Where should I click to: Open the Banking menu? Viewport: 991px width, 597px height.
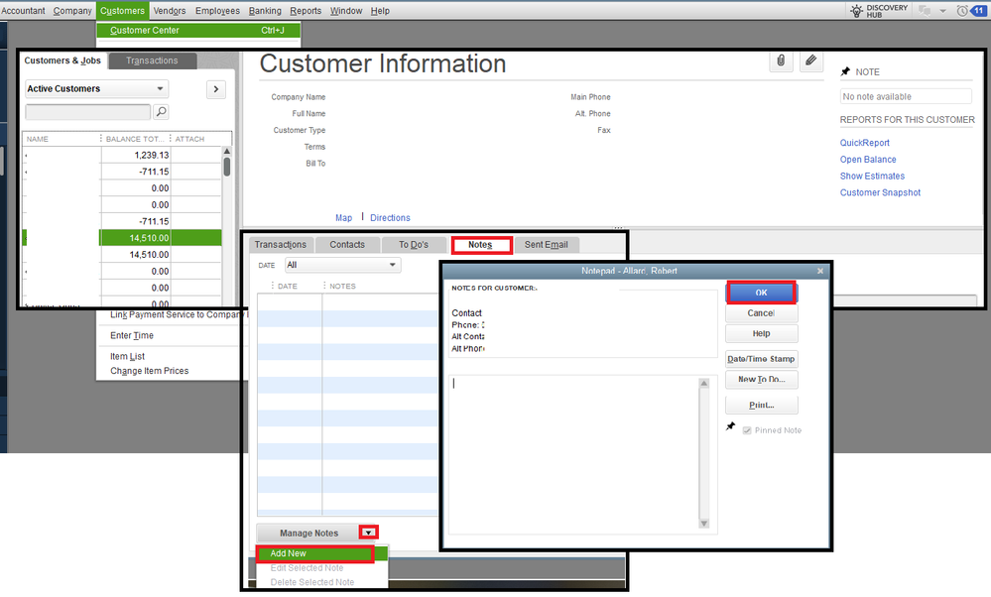coord(265,11)
